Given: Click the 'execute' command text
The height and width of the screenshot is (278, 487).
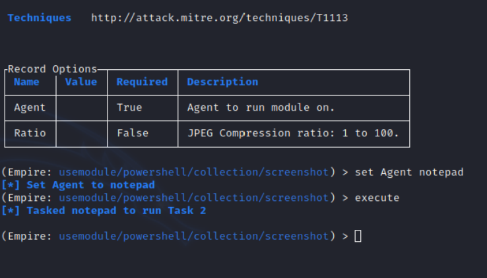Looking at the screenshot, I should [377, 198].
